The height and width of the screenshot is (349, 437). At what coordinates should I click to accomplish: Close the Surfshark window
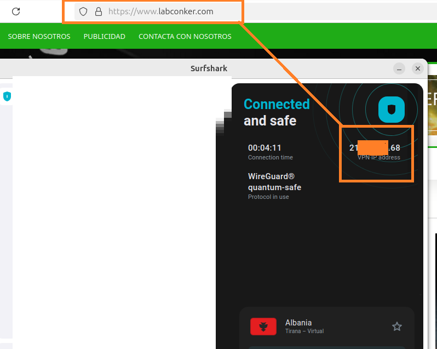tap(417, 68)
